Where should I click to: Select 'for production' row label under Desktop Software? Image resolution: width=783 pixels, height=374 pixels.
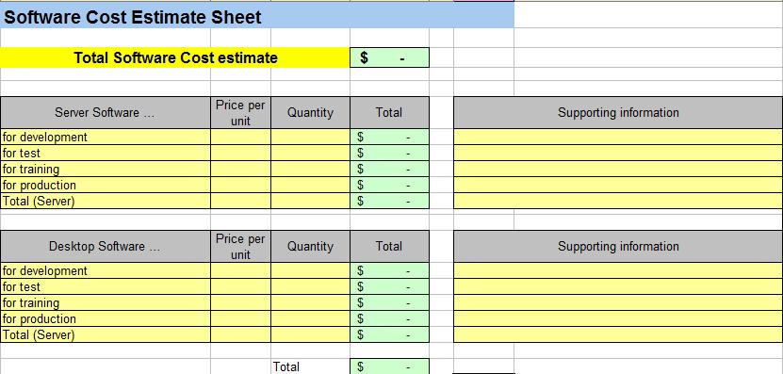pos(106,318)
